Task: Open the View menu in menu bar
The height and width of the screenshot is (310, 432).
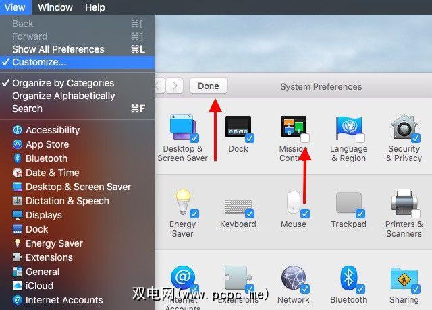Action: (x=16, y=7)
